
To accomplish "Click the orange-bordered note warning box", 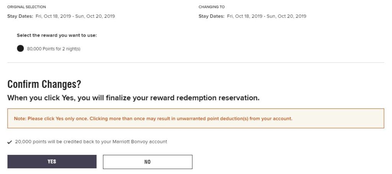I will point(195,119).
